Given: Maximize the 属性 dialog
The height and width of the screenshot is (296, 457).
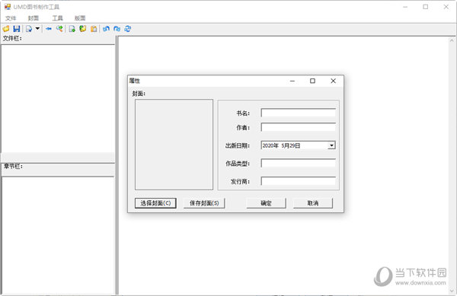Looking at the screenshot, I should click(312, 81).
